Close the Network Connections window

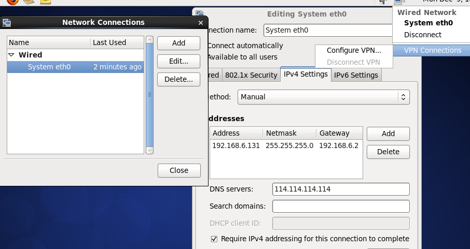tap(201, 23)
